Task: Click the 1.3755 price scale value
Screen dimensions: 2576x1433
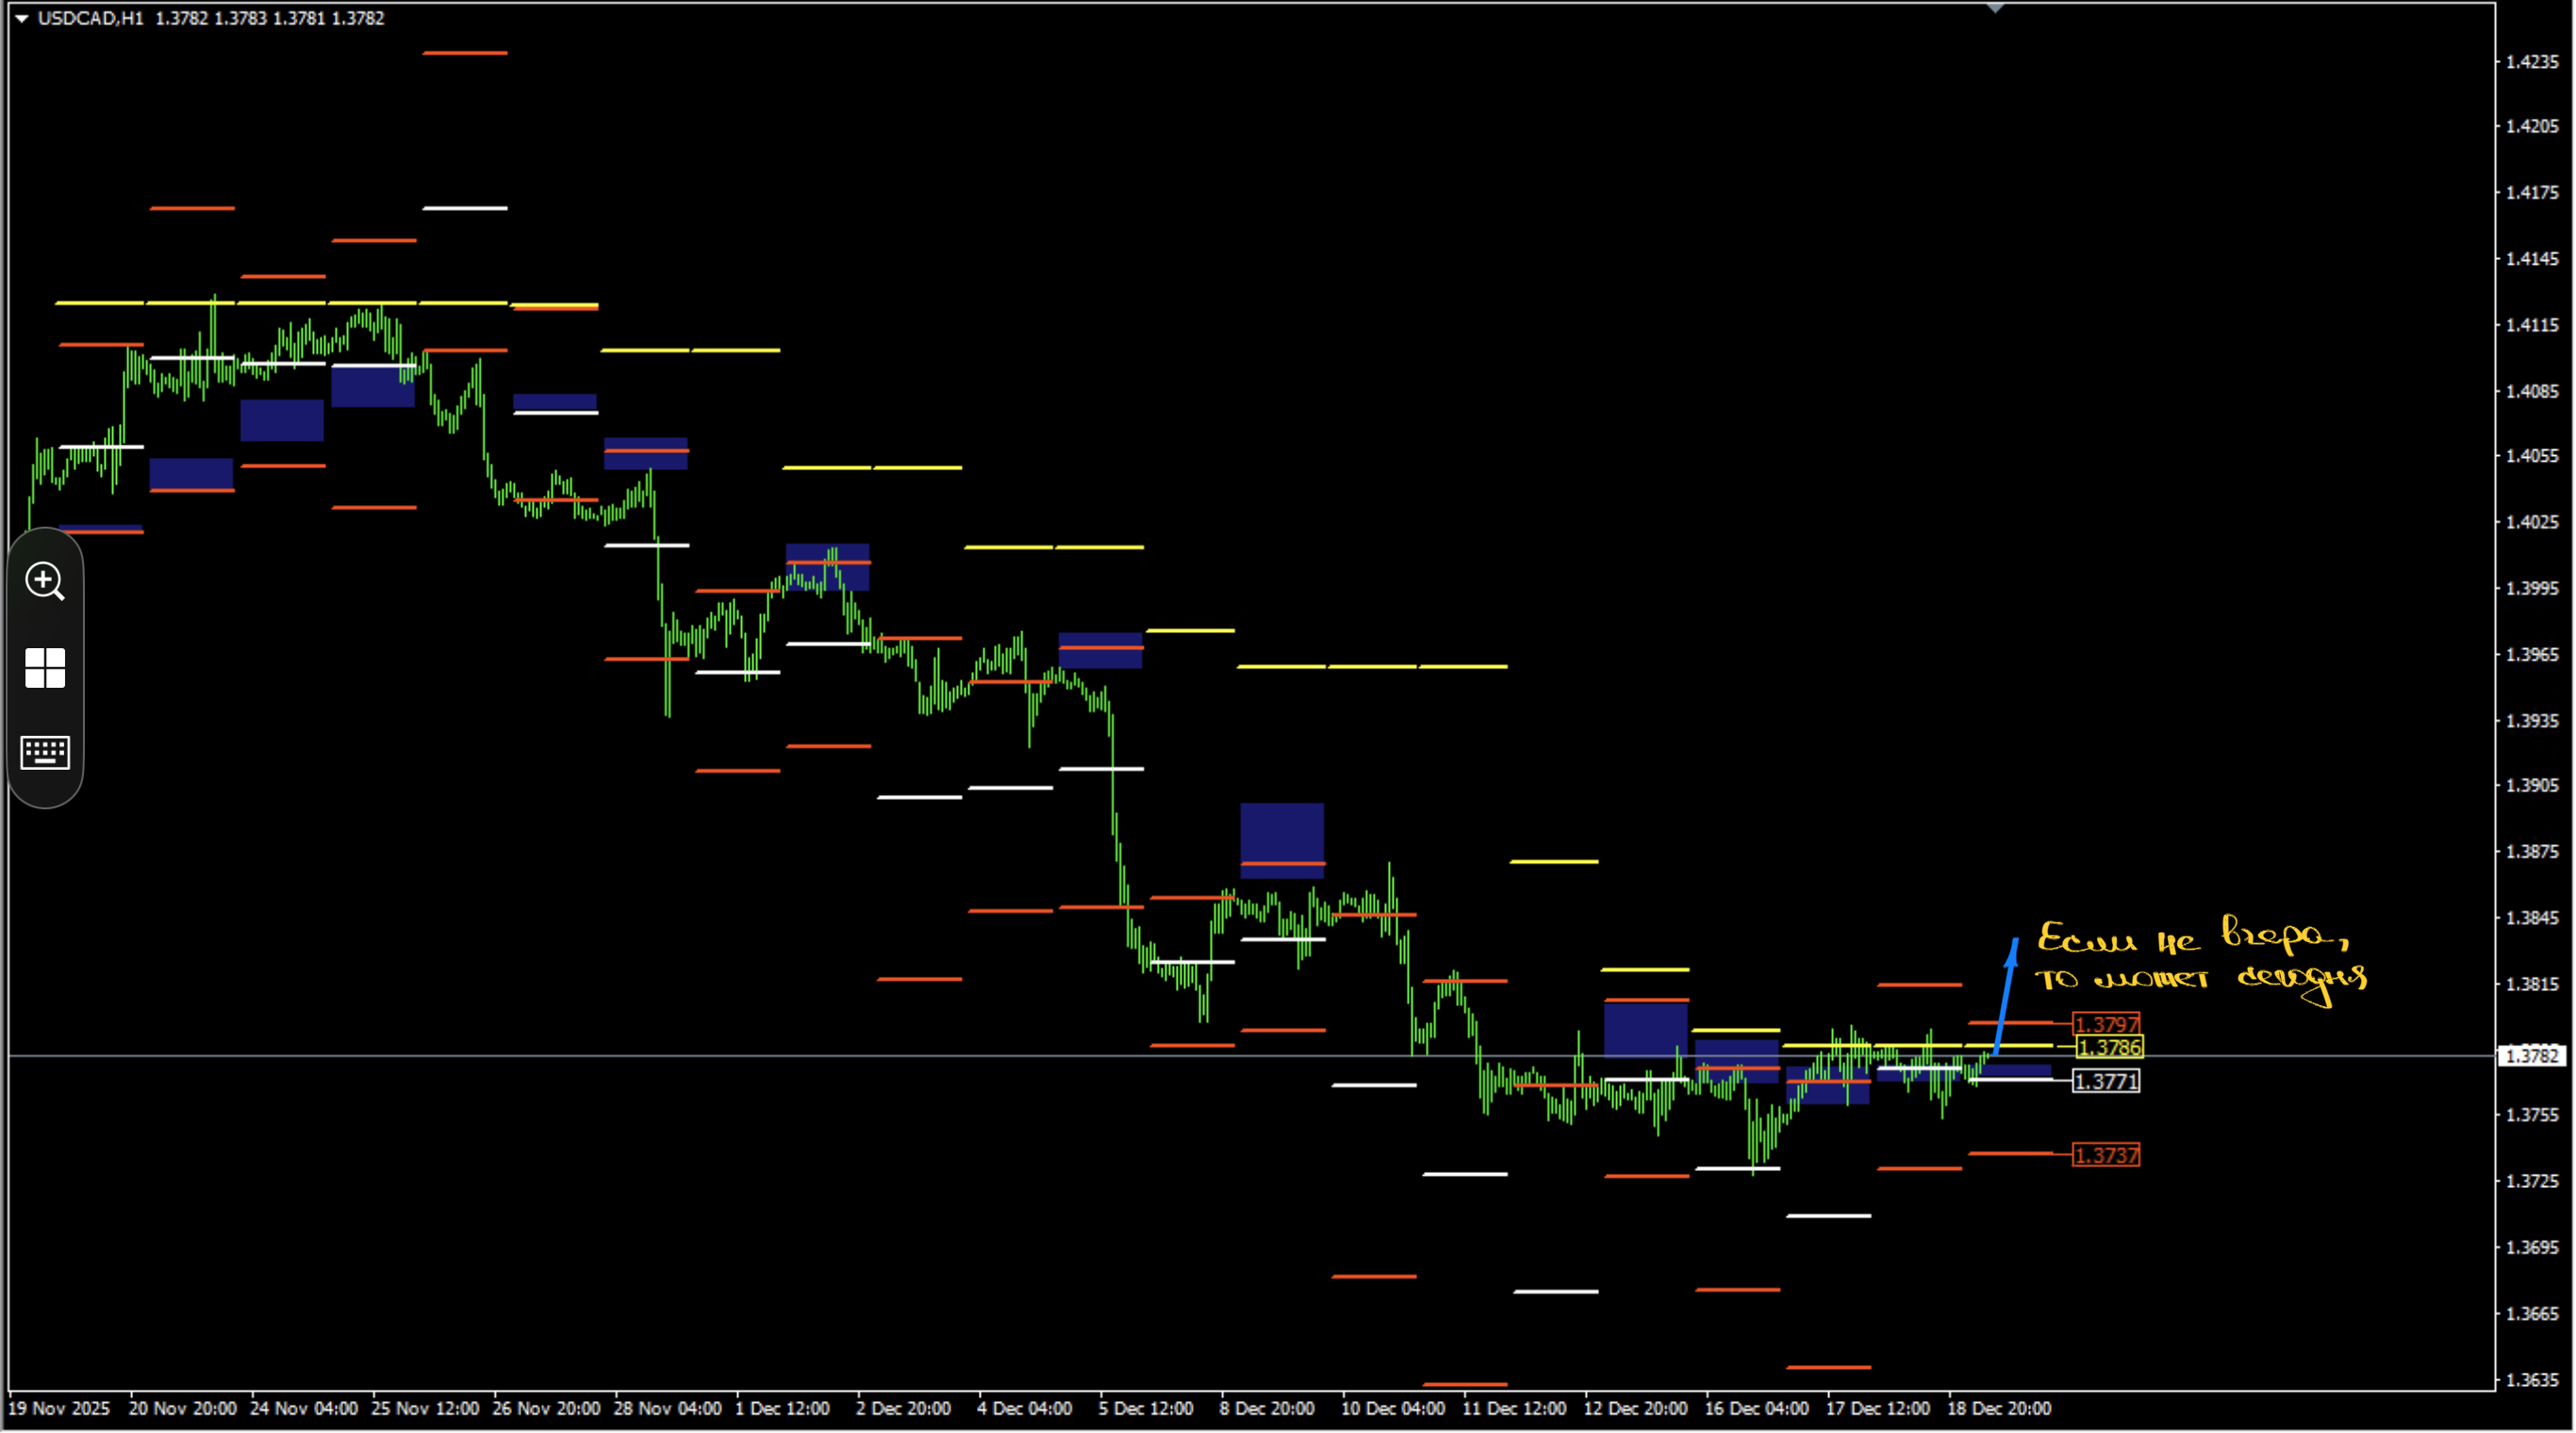Action: point(2533,1115)
